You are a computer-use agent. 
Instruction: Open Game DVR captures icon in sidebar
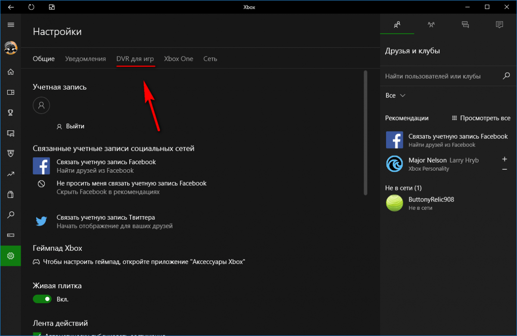tap(11, 133)
